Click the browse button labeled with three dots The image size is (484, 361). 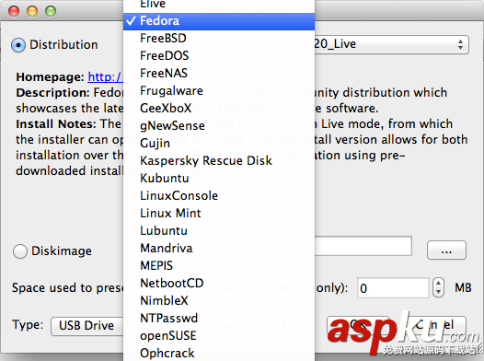[446, 250]
